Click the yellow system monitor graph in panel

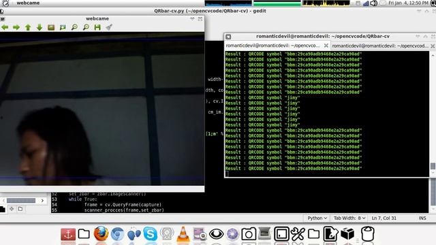326,3
